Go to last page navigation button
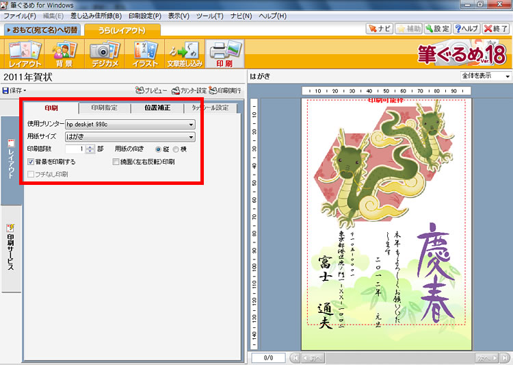Viewport: 513px width, 365px height. [505, 357]
